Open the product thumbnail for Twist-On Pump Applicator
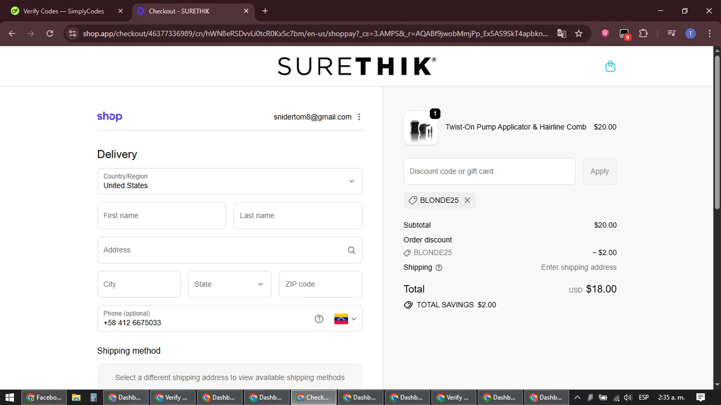 point(421,128)
